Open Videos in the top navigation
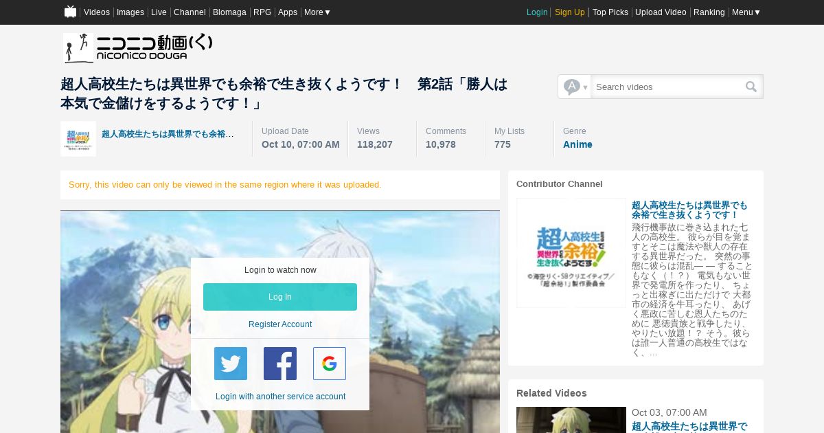 (x=97, y=12)
